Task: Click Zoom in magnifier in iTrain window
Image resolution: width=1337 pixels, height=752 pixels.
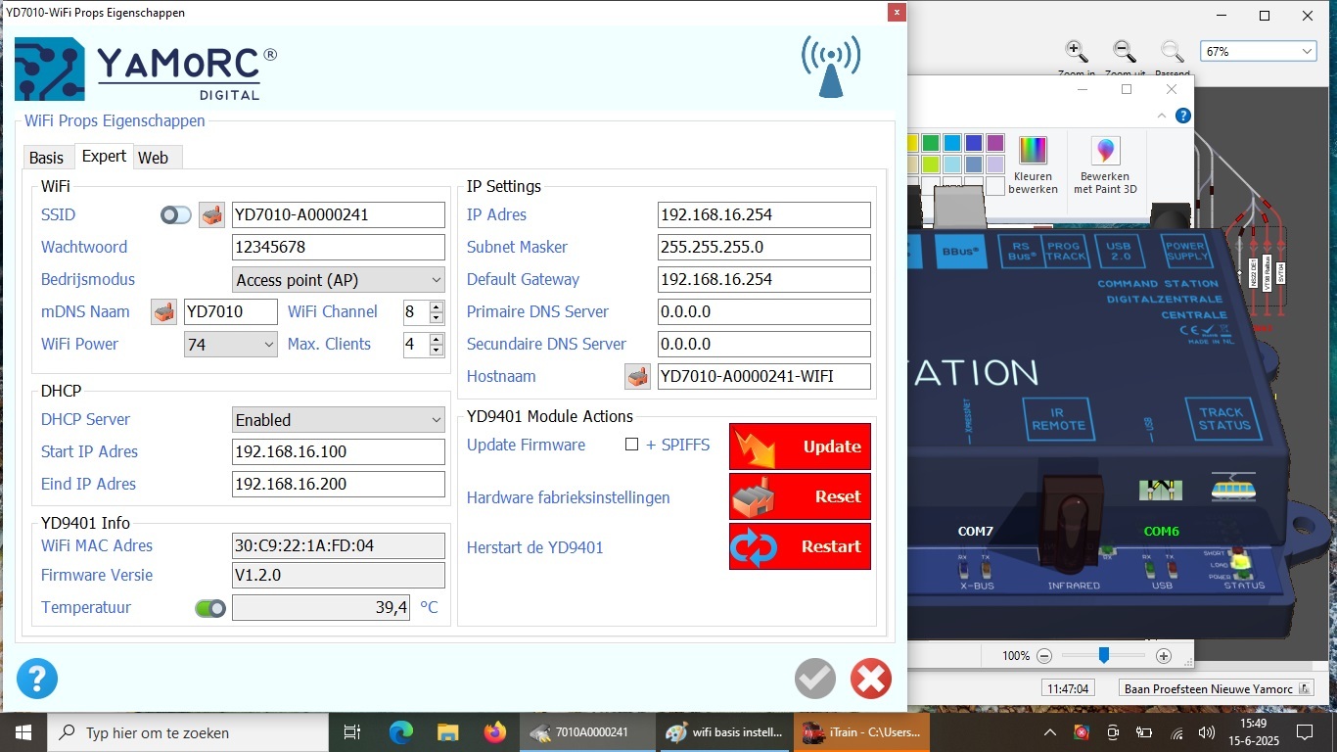Action: coord(1076,52)
